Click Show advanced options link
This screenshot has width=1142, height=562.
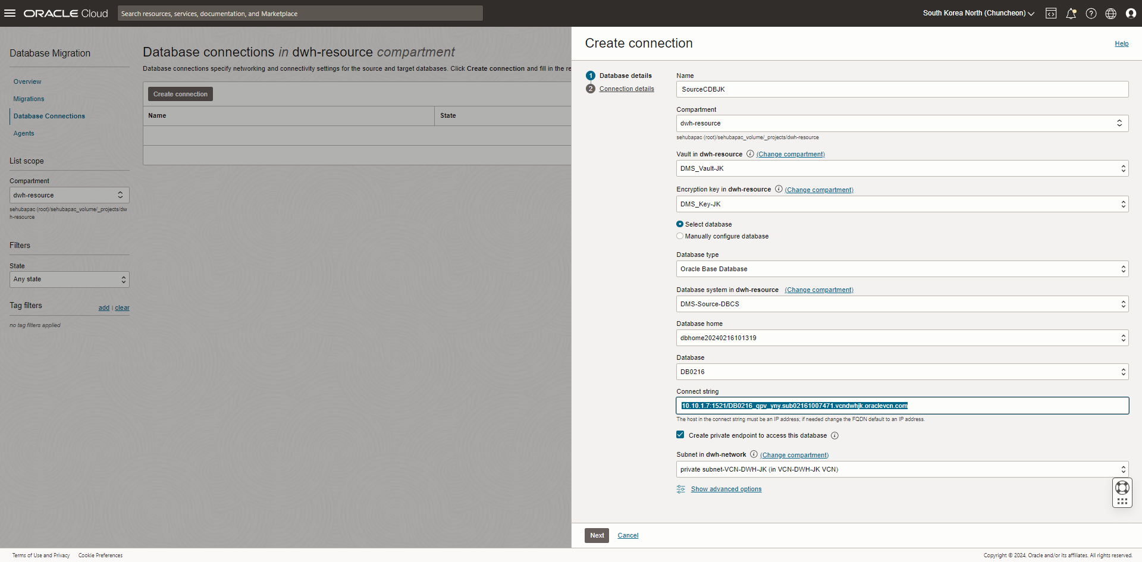point(726,489)
